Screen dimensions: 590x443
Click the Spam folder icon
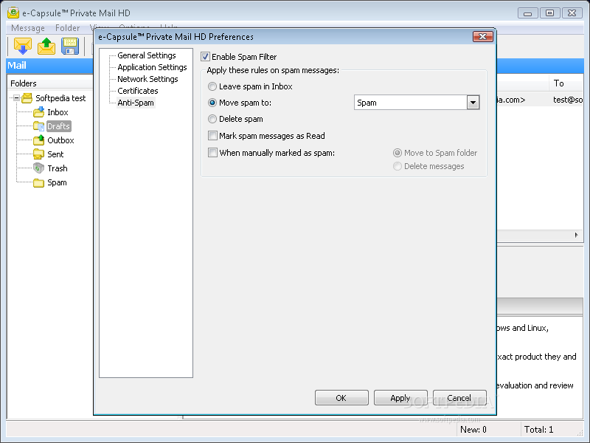39,182
